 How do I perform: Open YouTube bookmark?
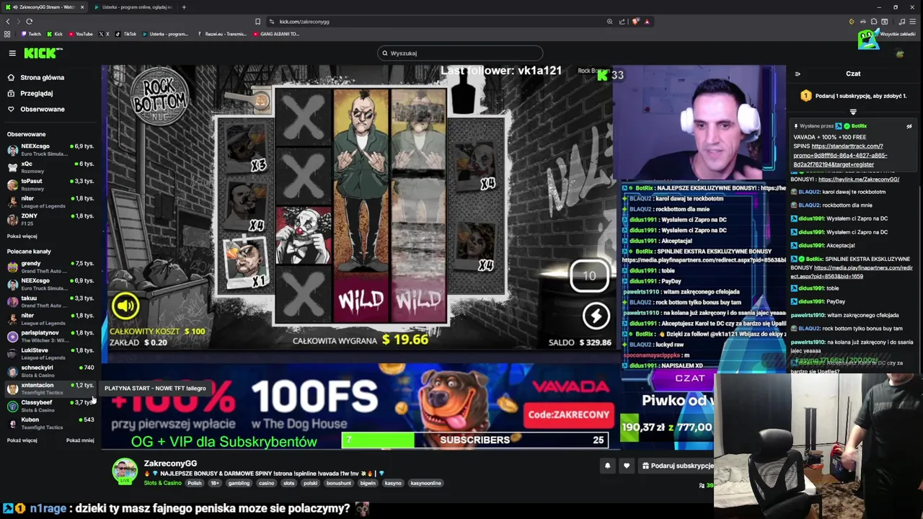click(x=80, y=34)
